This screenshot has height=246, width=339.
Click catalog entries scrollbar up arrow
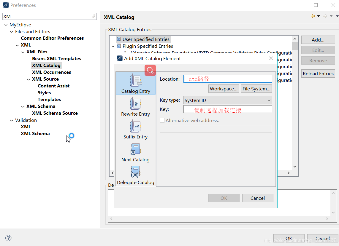(x=295, y=39)
